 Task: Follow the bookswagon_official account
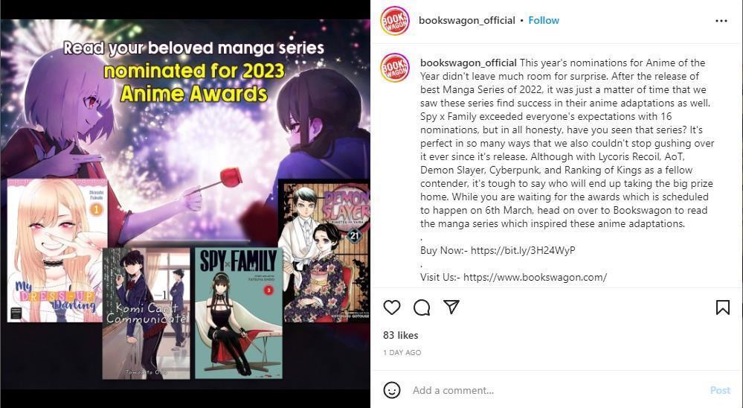(x=544, y=20)
